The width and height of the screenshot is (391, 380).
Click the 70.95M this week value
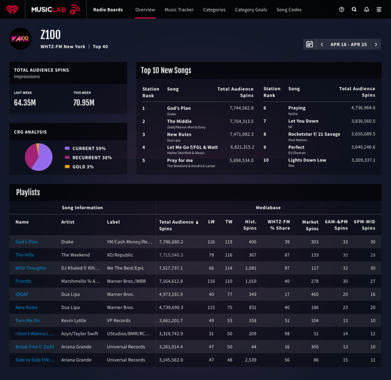(83, 102)
